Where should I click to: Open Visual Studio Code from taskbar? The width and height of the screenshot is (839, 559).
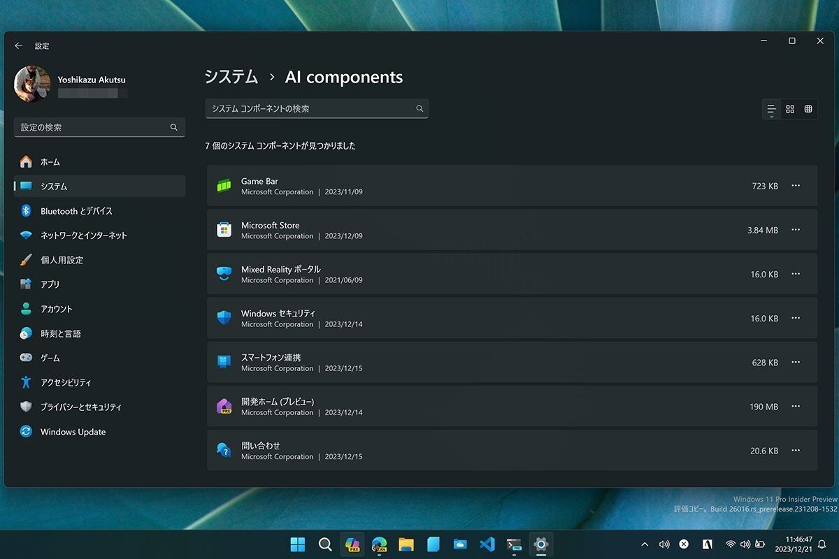487,544
